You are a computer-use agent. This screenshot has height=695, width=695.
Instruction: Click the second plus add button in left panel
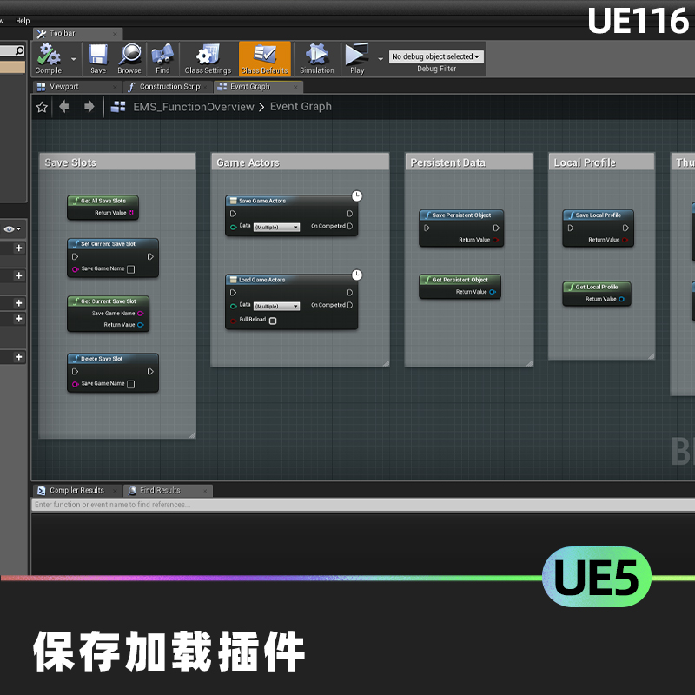pos(18,275)
